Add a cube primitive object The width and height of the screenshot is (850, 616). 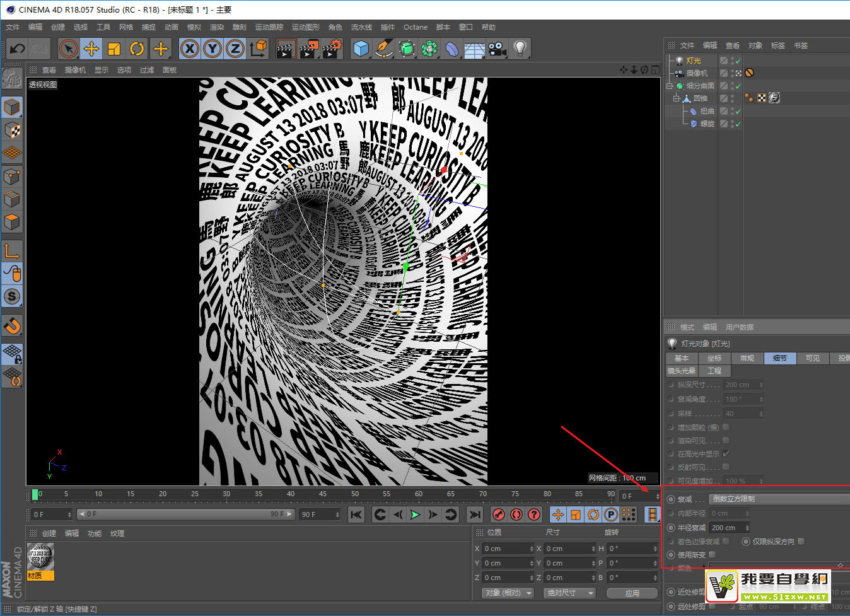(x=361, y=49)
